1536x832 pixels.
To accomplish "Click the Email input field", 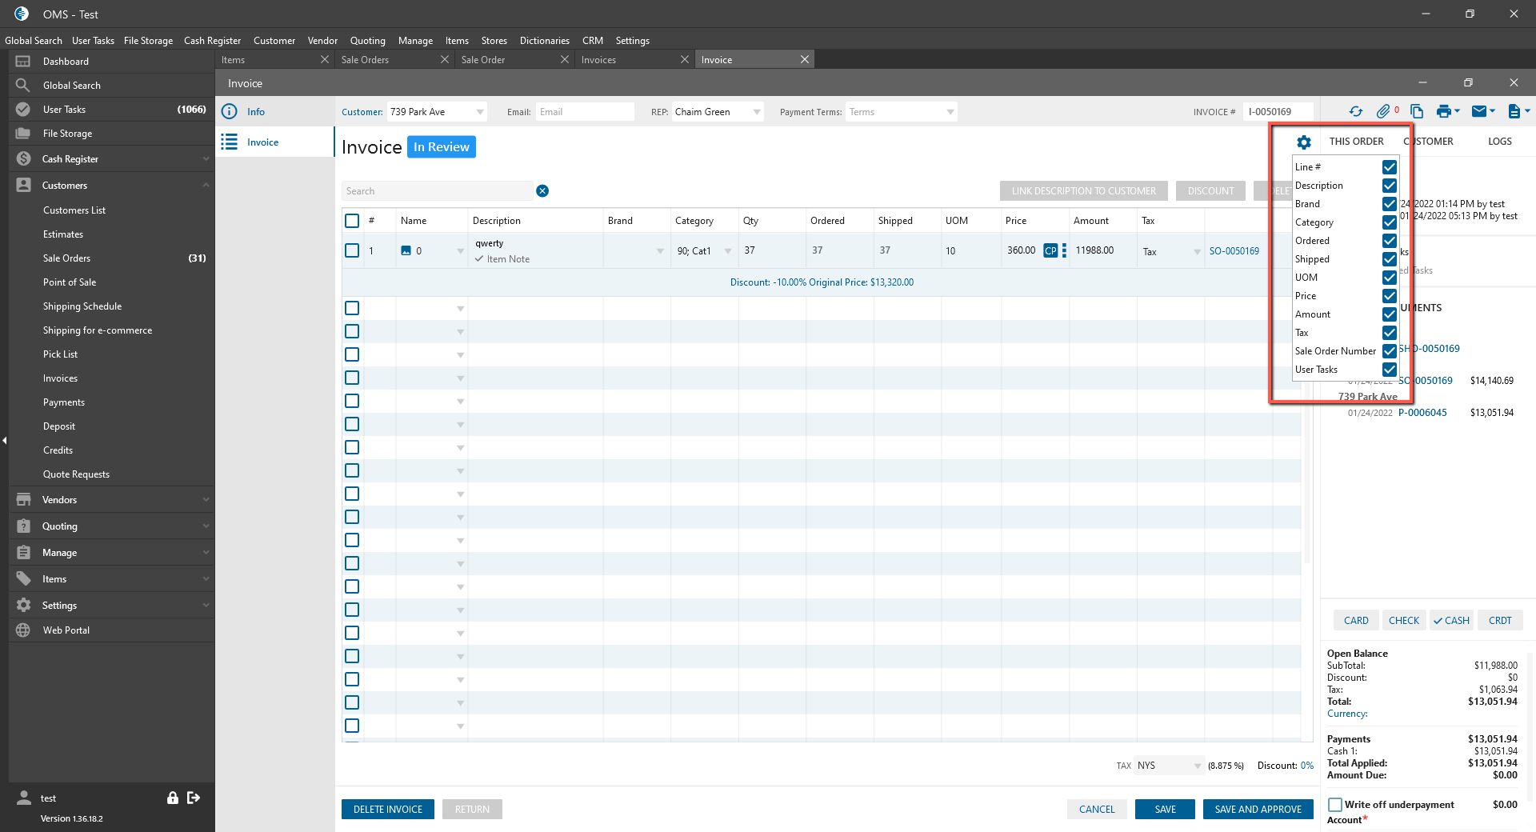I will (585, 112).
